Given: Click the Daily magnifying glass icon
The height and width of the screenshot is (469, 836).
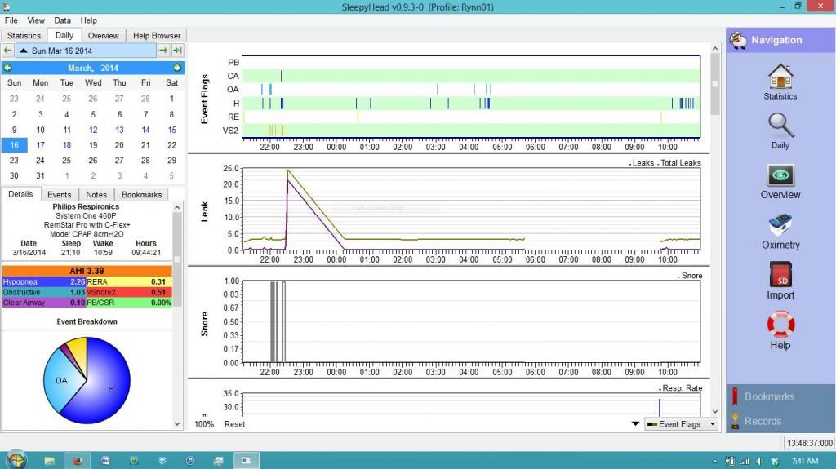Looking at the screenshot, I should coord(780,131).
